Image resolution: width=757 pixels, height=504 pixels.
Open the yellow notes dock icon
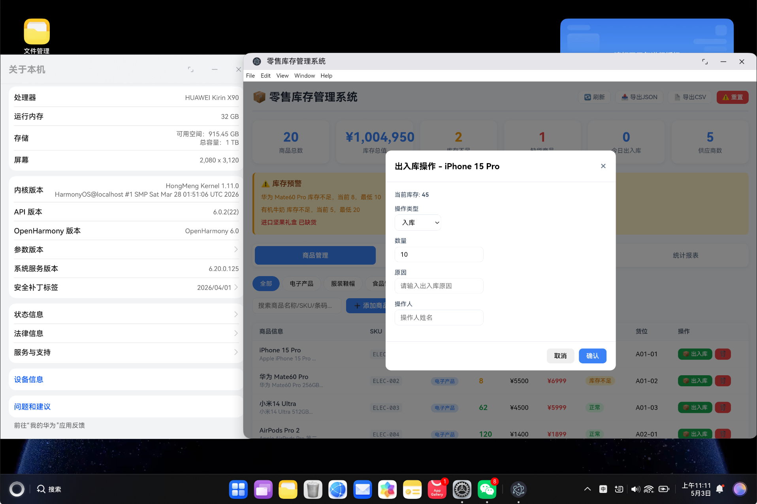[412, 489]
